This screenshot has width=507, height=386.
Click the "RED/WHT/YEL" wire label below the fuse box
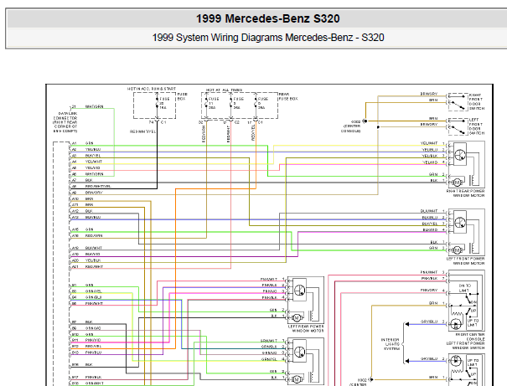point(143,131)
